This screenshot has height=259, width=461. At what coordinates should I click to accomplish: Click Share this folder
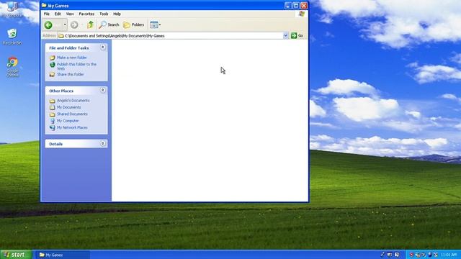tap(71, 74)
